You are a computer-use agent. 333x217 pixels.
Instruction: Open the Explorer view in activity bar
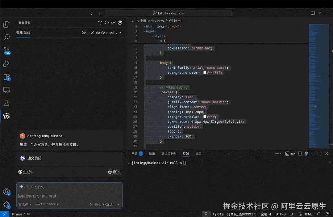point(6,24)
